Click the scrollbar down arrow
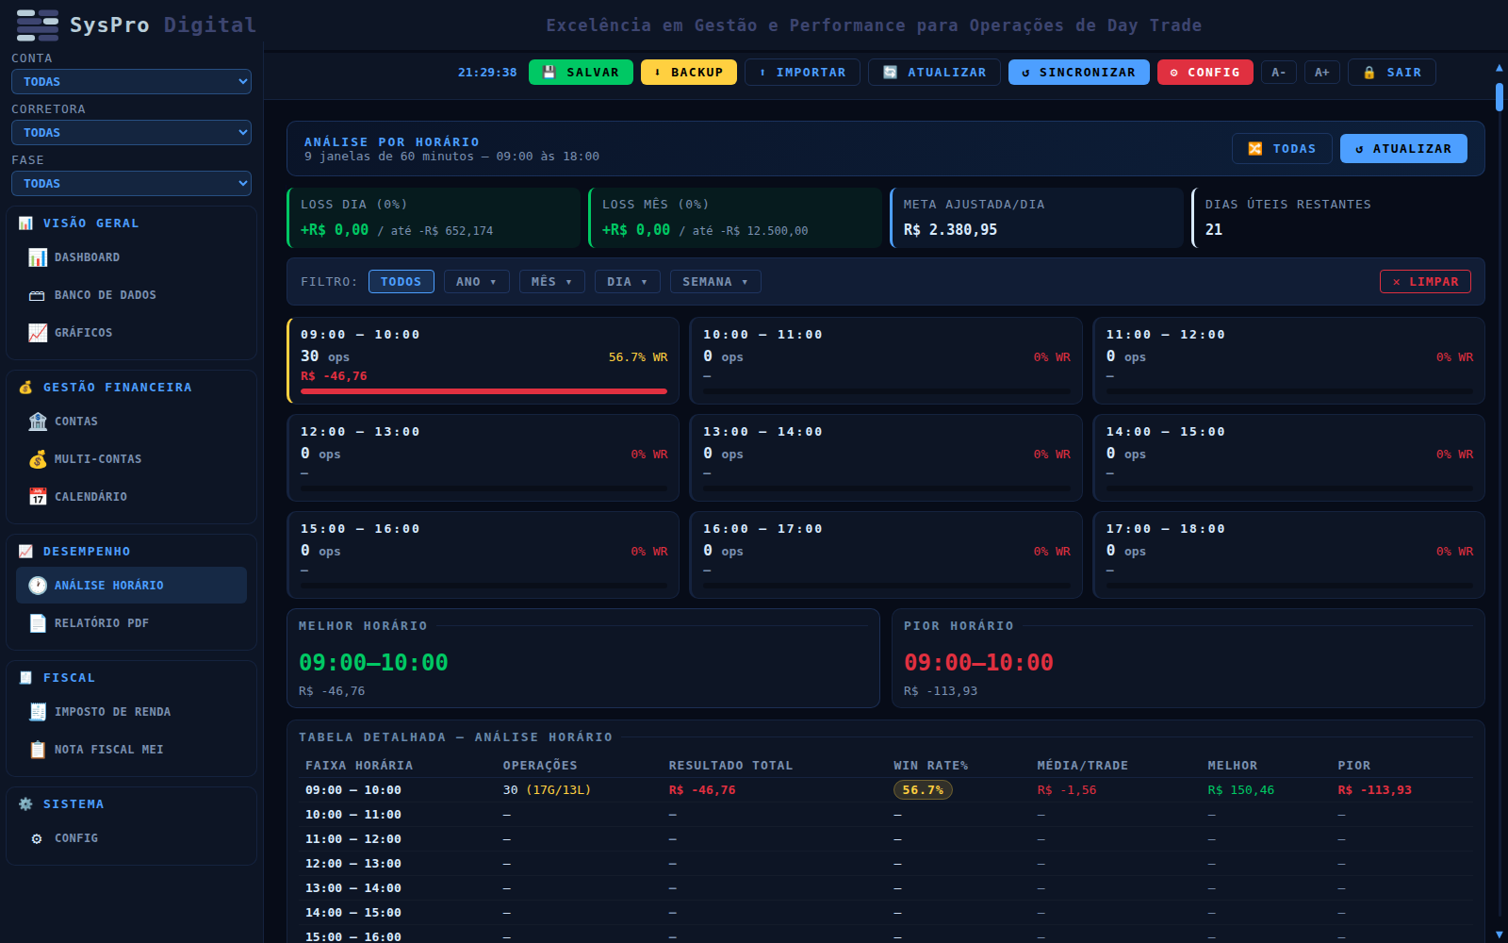This screenshot has width=1508, height=943. [x=1500, y=935]
